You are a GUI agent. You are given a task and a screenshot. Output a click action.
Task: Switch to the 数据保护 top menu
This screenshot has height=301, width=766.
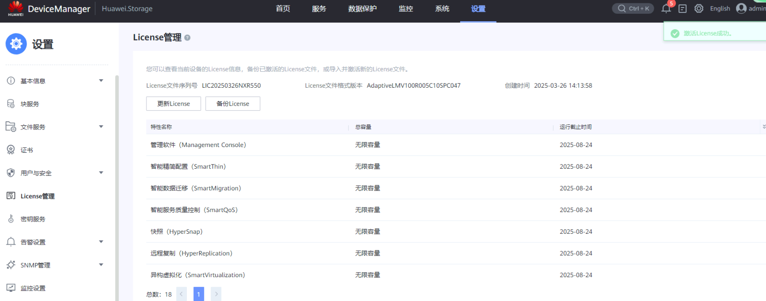point(362,9)
